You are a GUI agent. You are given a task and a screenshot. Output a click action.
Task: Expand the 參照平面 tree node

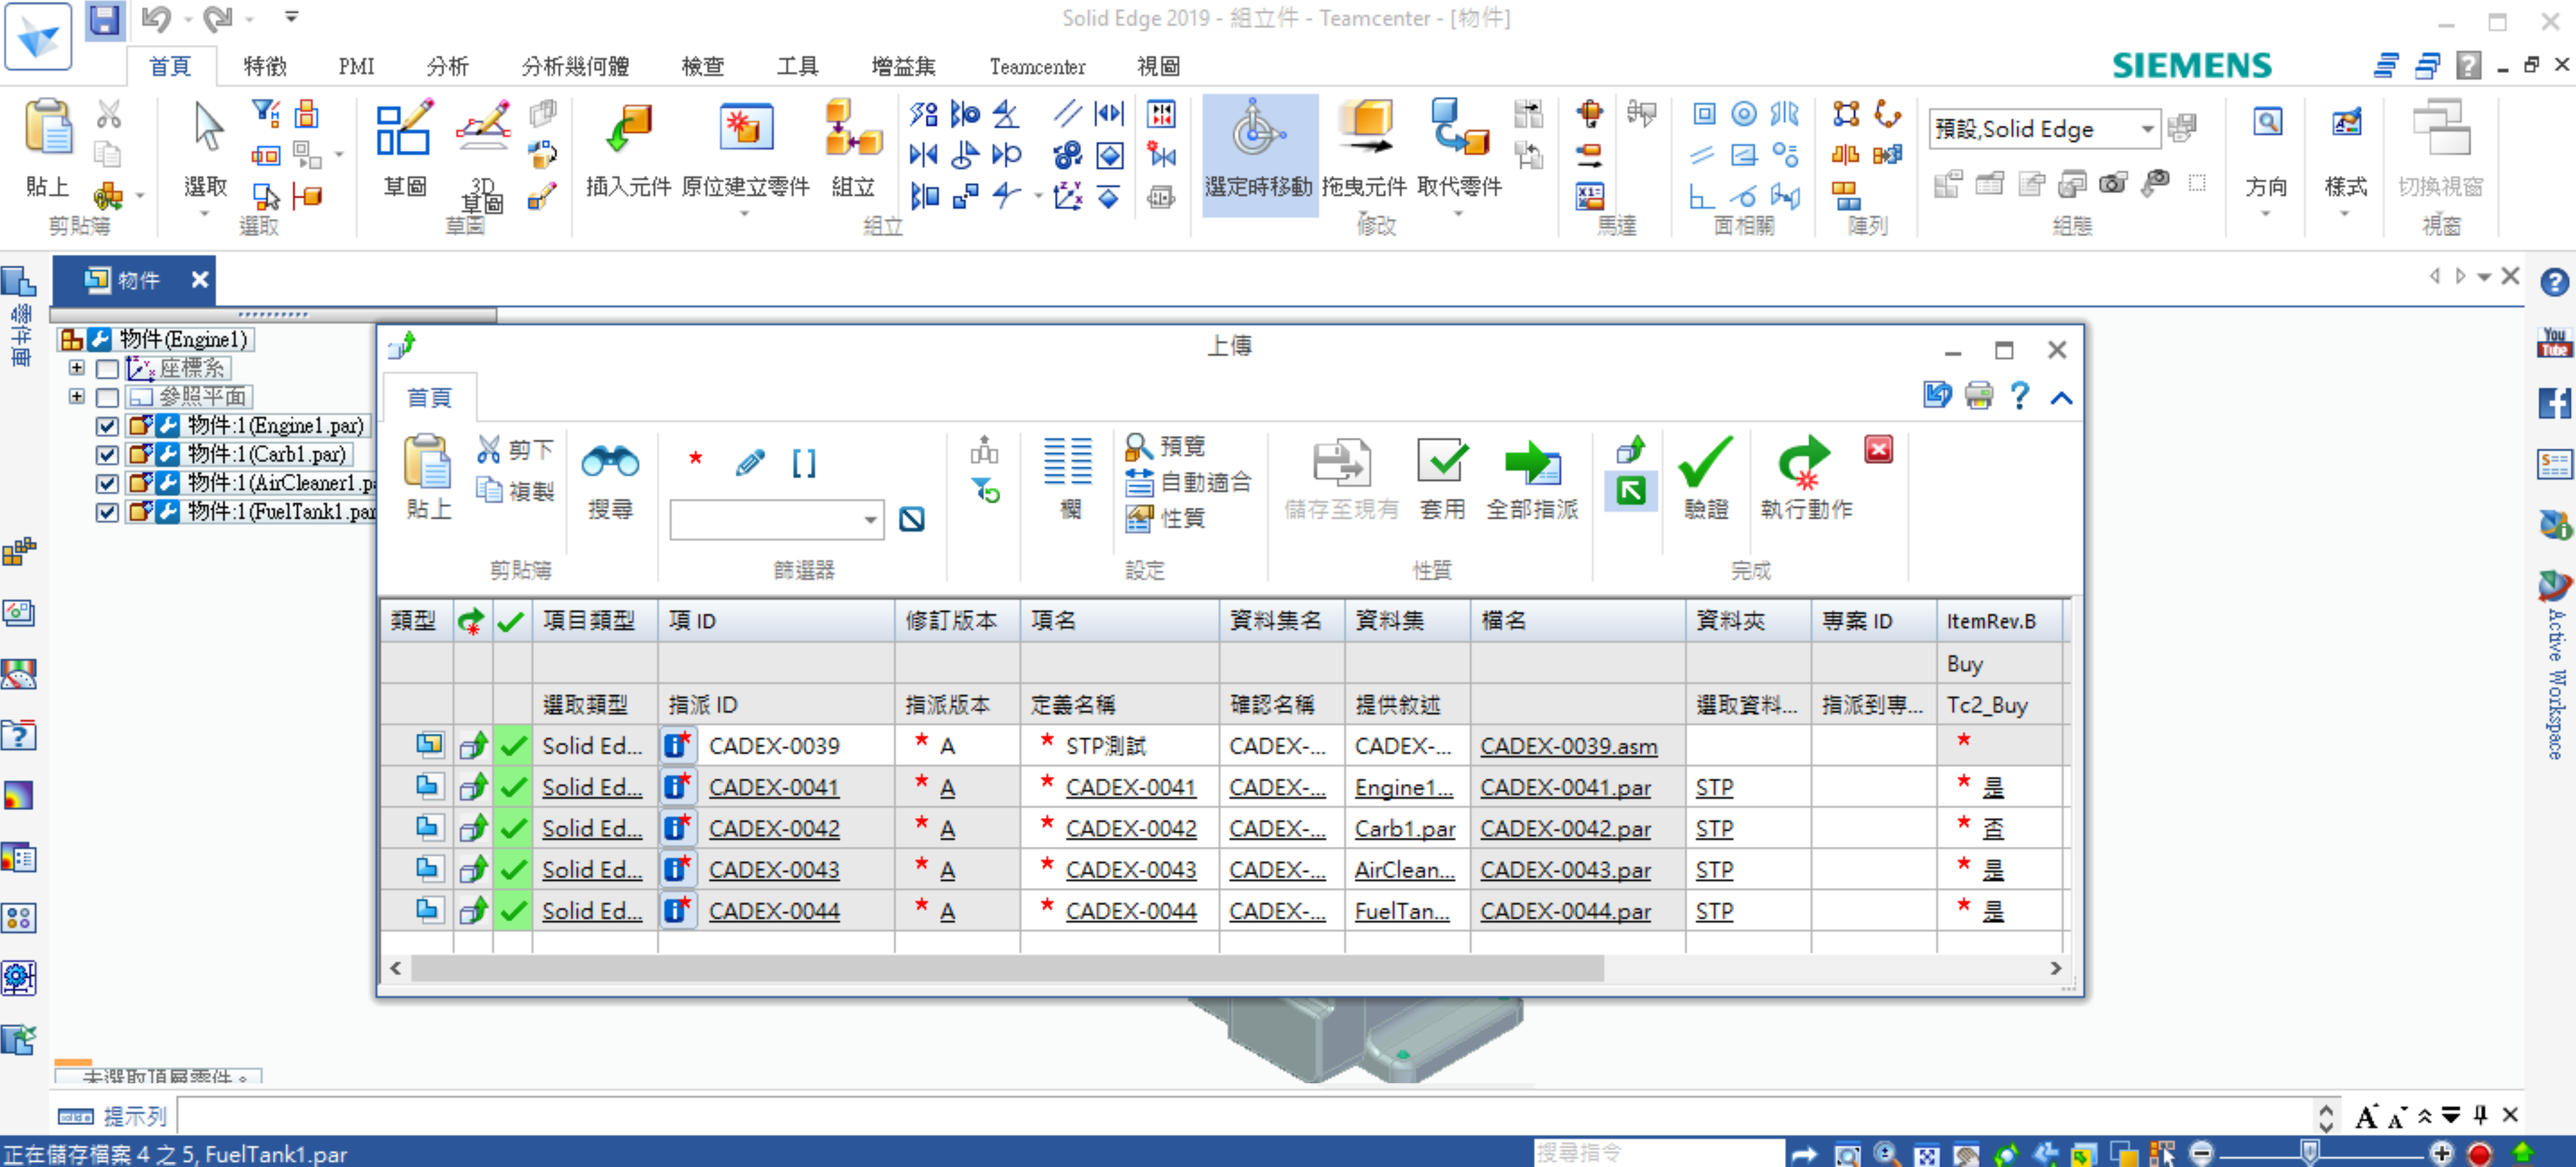(x=76, y=397)
